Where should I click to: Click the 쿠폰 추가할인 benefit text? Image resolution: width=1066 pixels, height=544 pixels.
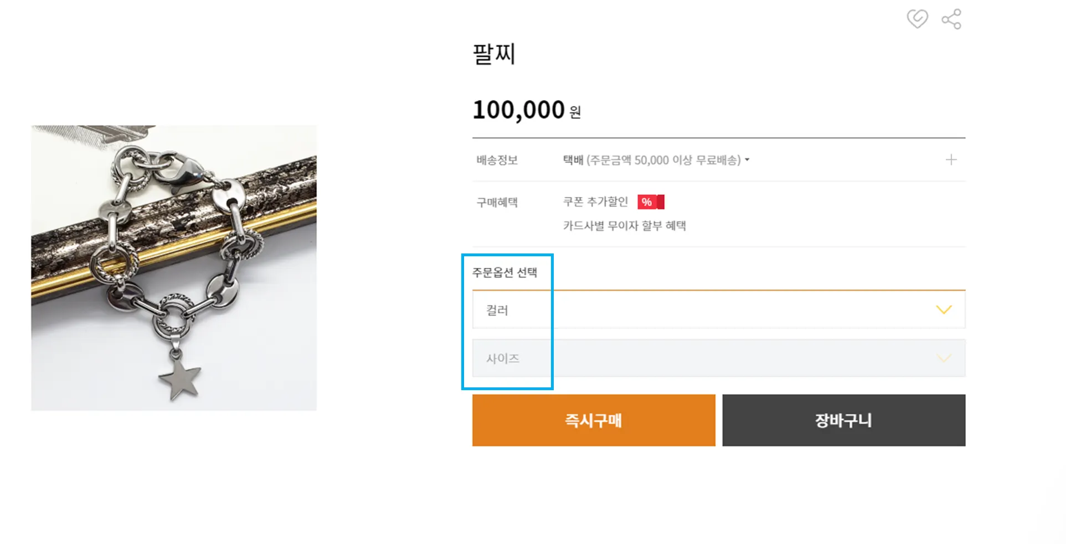coord(595,202)
